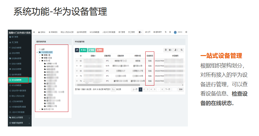This screenshot has height=136, width=259.
Task: Click the search magnifier icon above table
Action: click(x=182, y=50)
